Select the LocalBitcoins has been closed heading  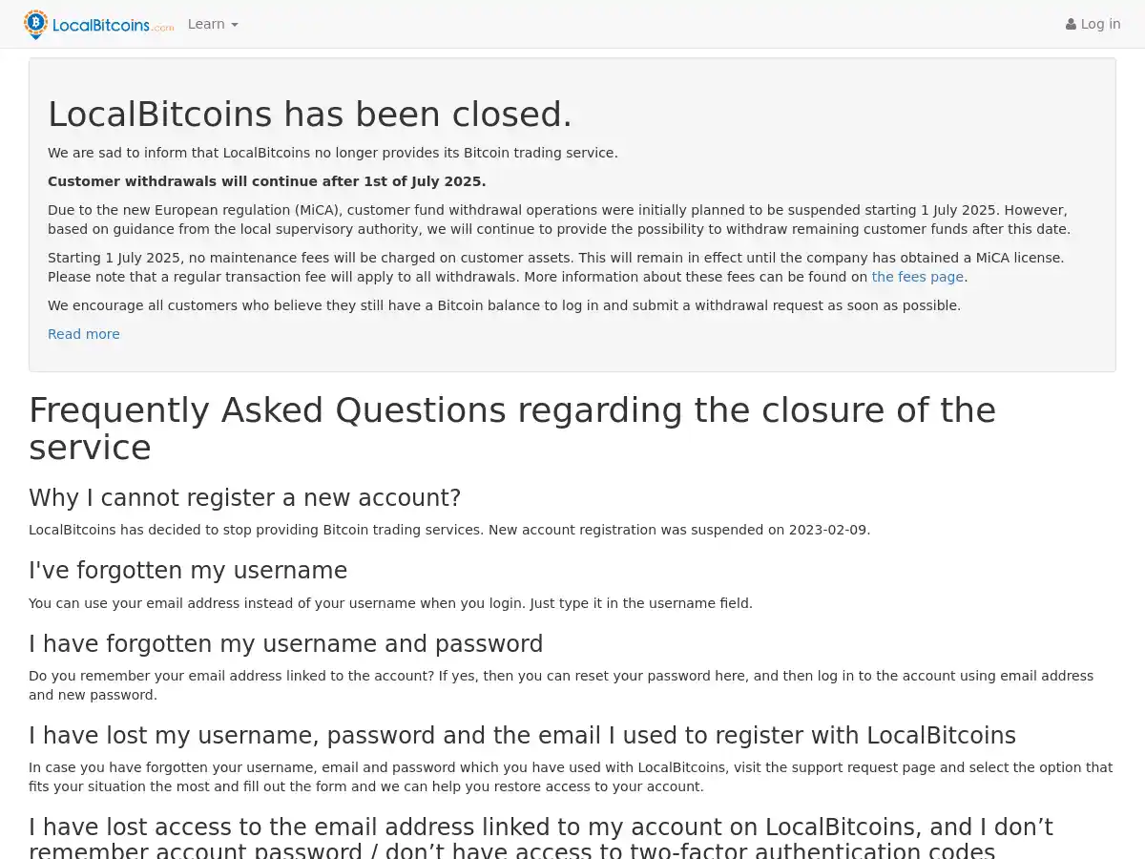click(x=310, y=114)
